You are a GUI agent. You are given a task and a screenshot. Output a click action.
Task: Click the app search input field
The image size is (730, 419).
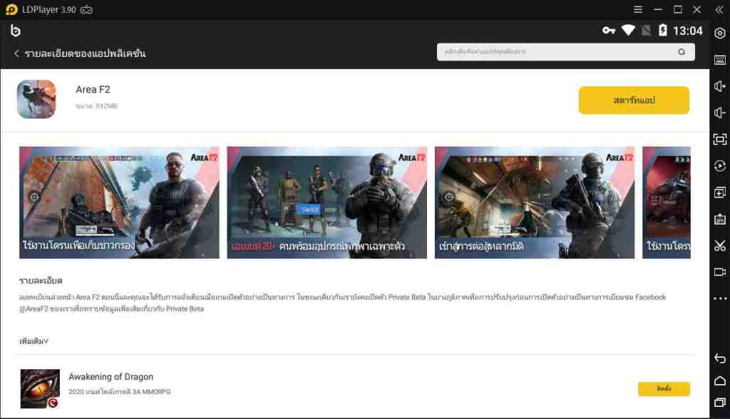pyautogui.click(x=556, y=52)
